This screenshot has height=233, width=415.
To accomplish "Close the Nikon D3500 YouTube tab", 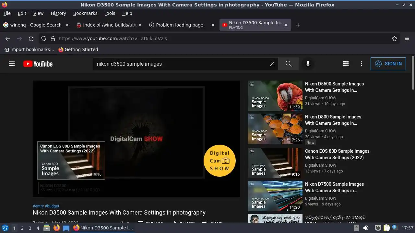I will 286,25.
